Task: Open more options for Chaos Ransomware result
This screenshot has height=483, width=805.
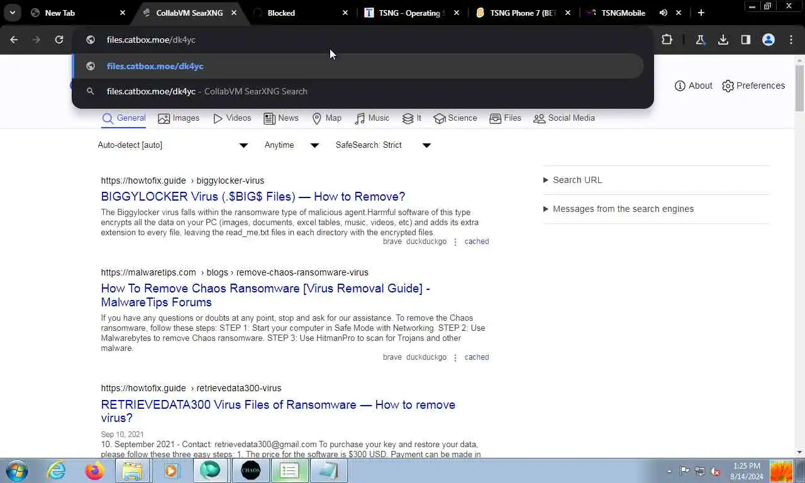Action: pos(455,357)
